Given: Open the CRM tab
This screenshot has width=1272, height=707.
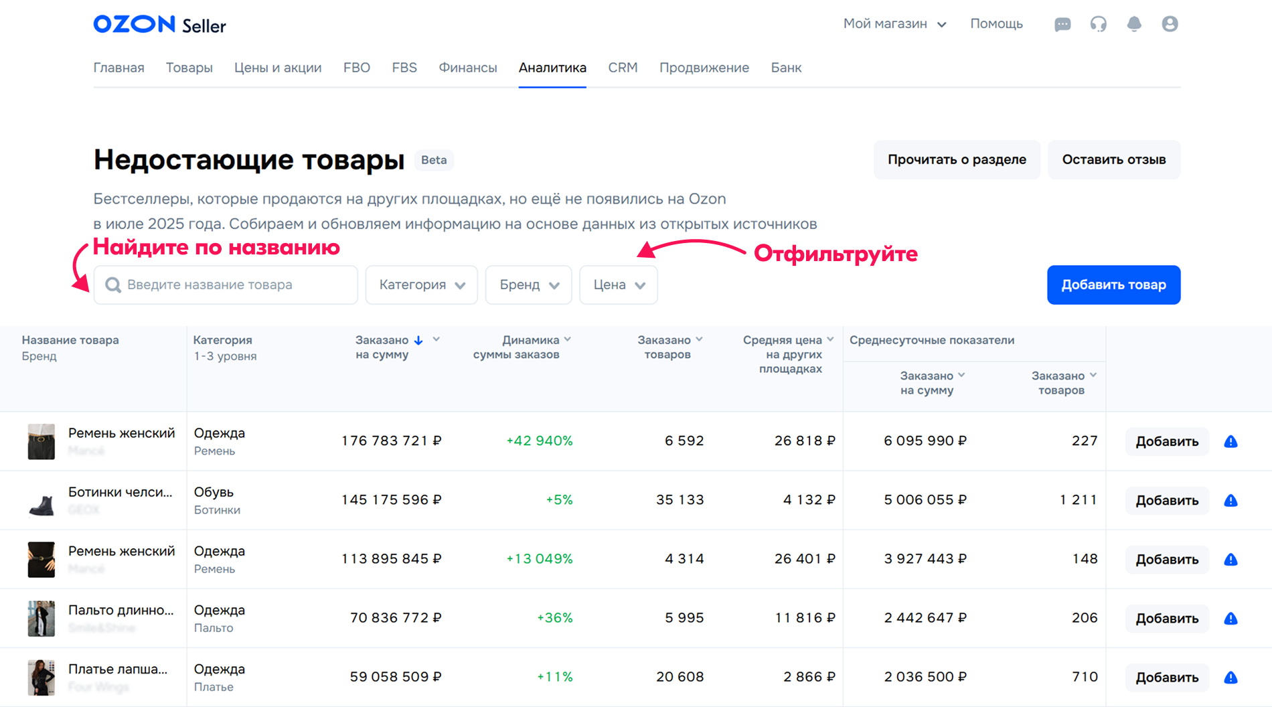Looking at the screenshot, I should point(623,68).
